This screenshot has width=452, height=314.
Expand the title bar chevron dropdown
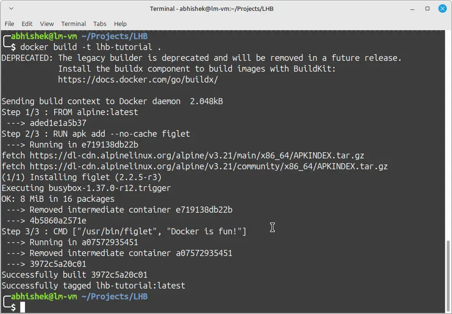[11, 8]
